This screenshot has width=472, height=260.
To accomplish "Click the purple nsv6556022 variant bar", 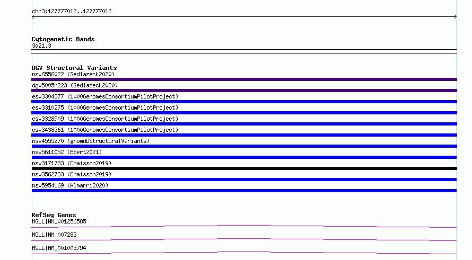I will pyautogui.click(x=244, y=79).
